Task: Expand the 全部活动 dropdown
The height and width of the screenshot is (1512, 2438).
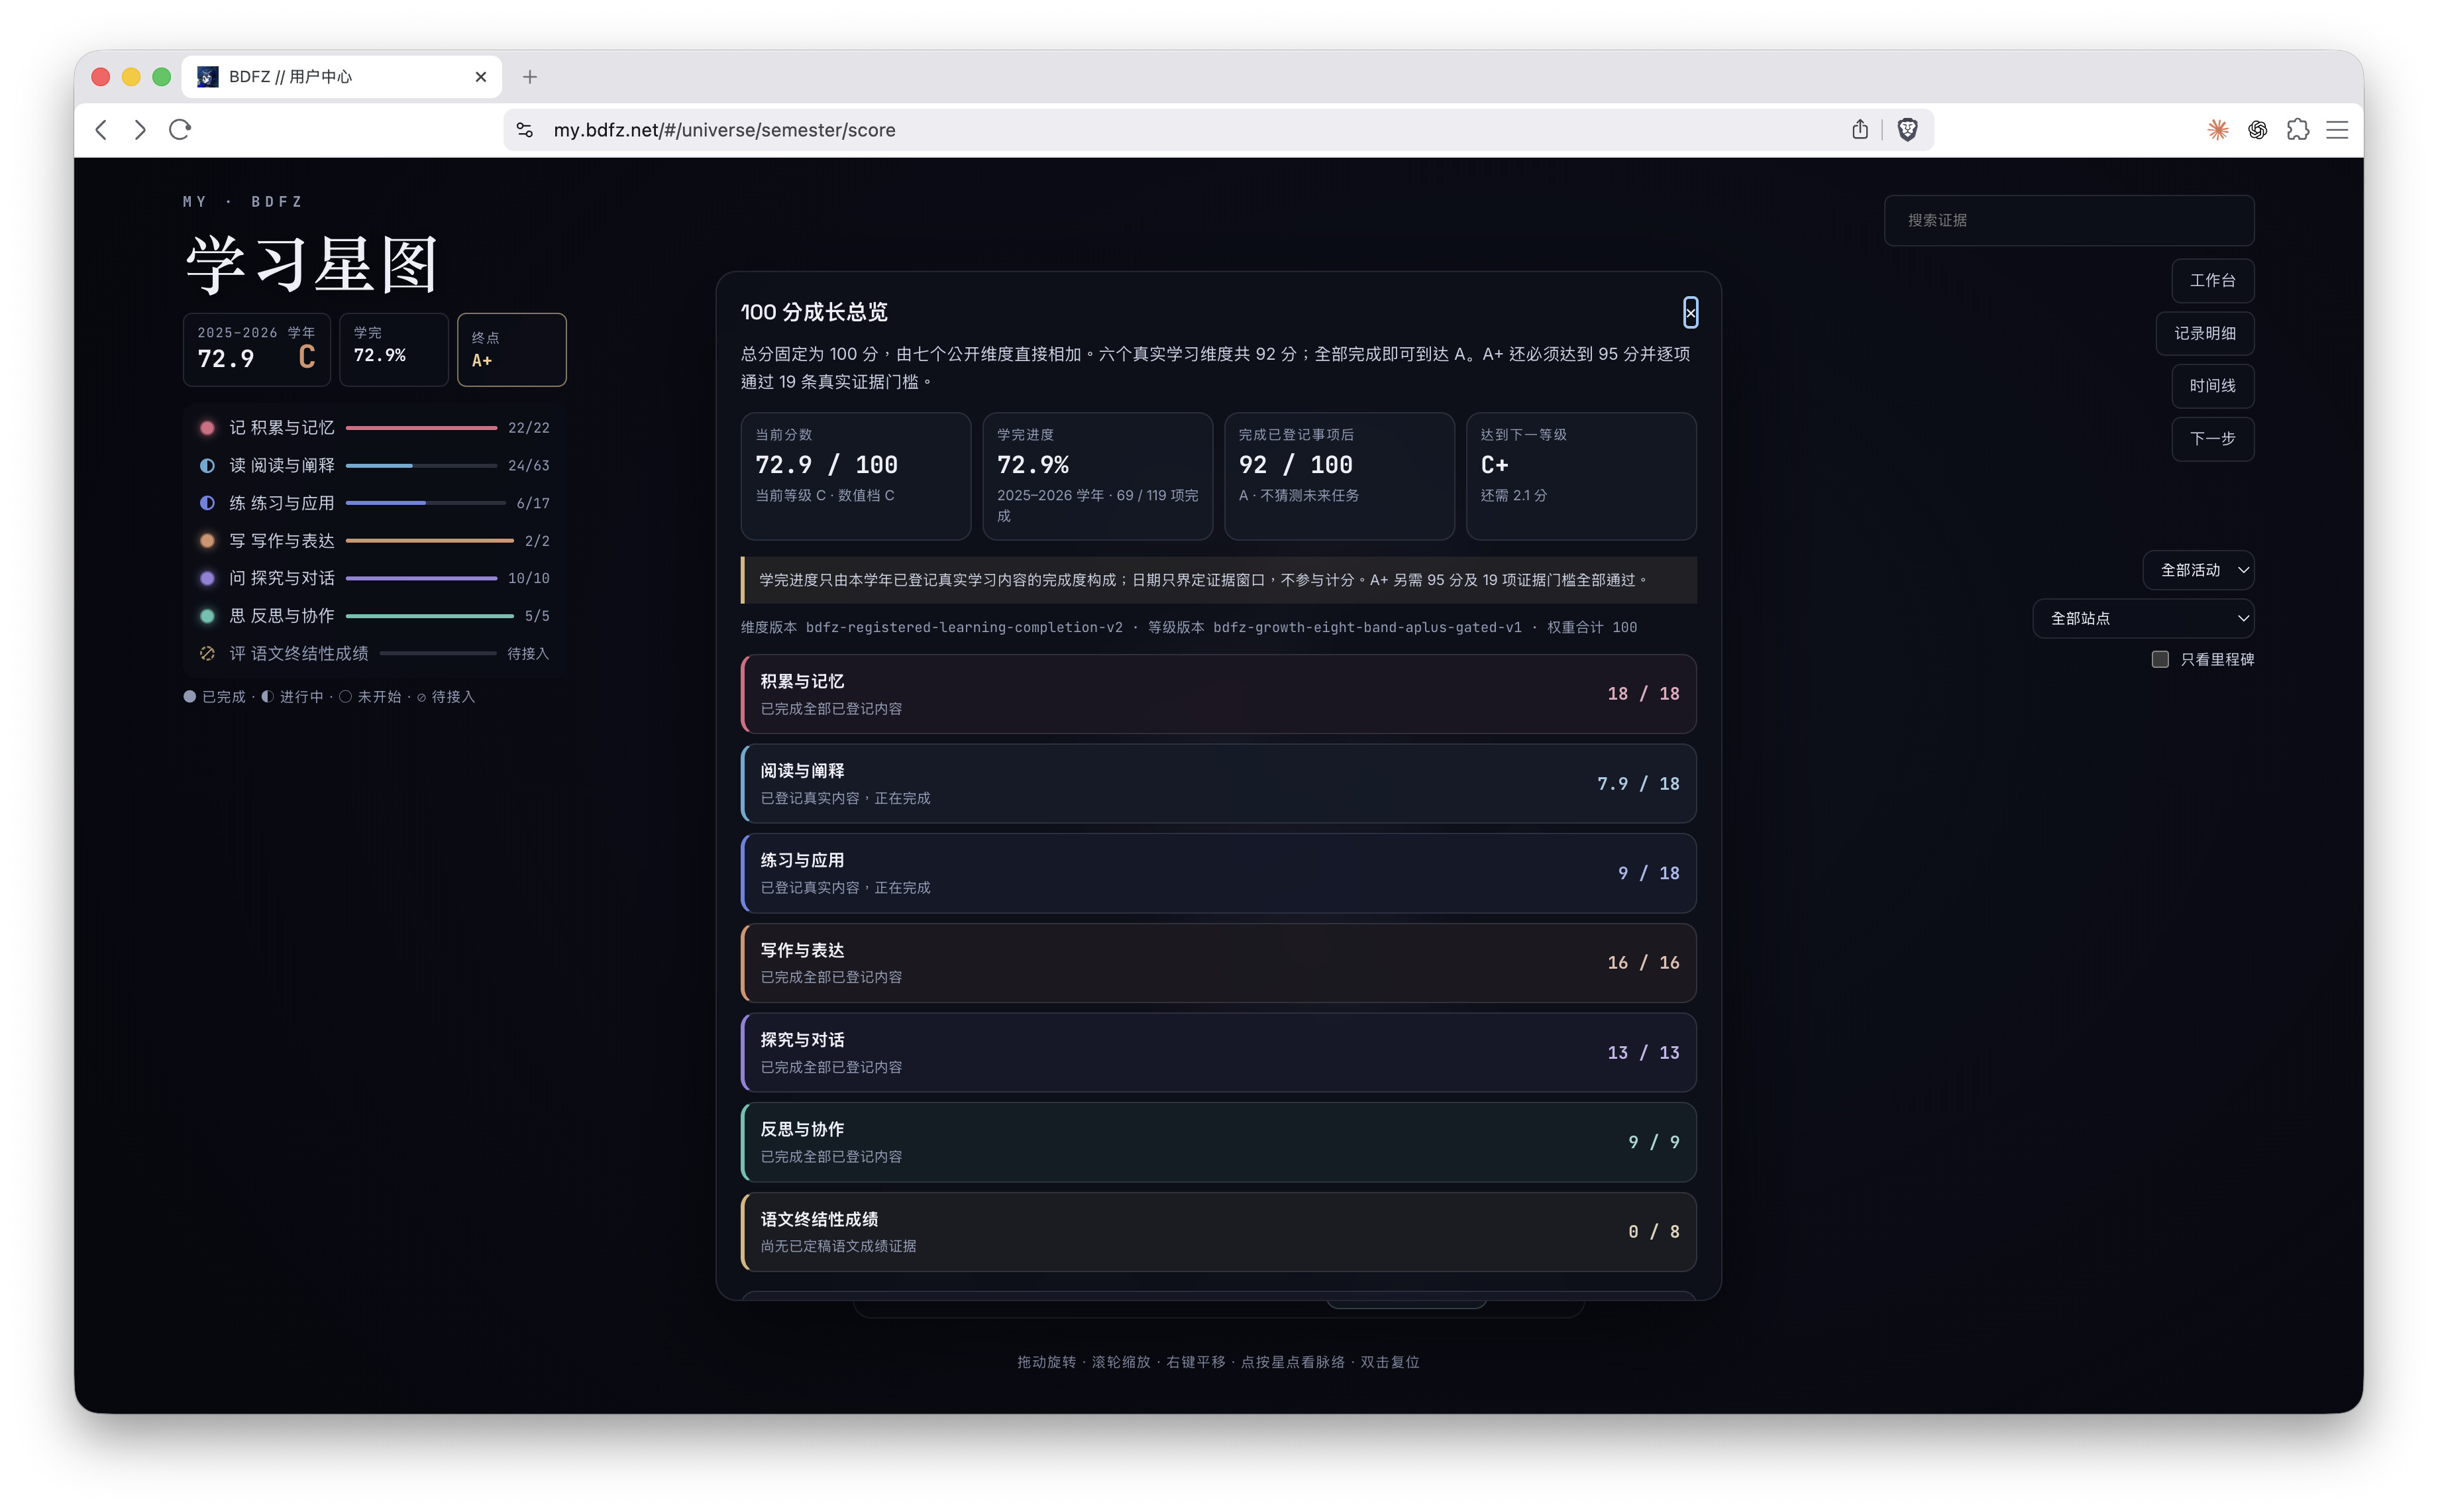Action: tap(2198, 570)
